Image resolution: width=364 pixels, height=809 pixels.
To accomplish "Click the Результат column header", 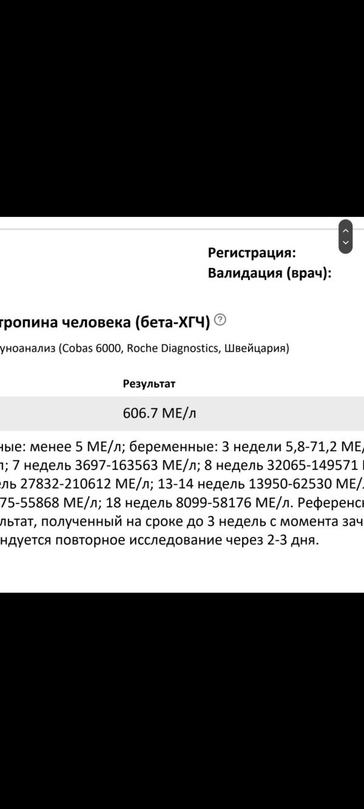I will click(x=149, y=384).
